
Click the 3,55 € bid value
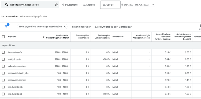click(x=188, y=59)
